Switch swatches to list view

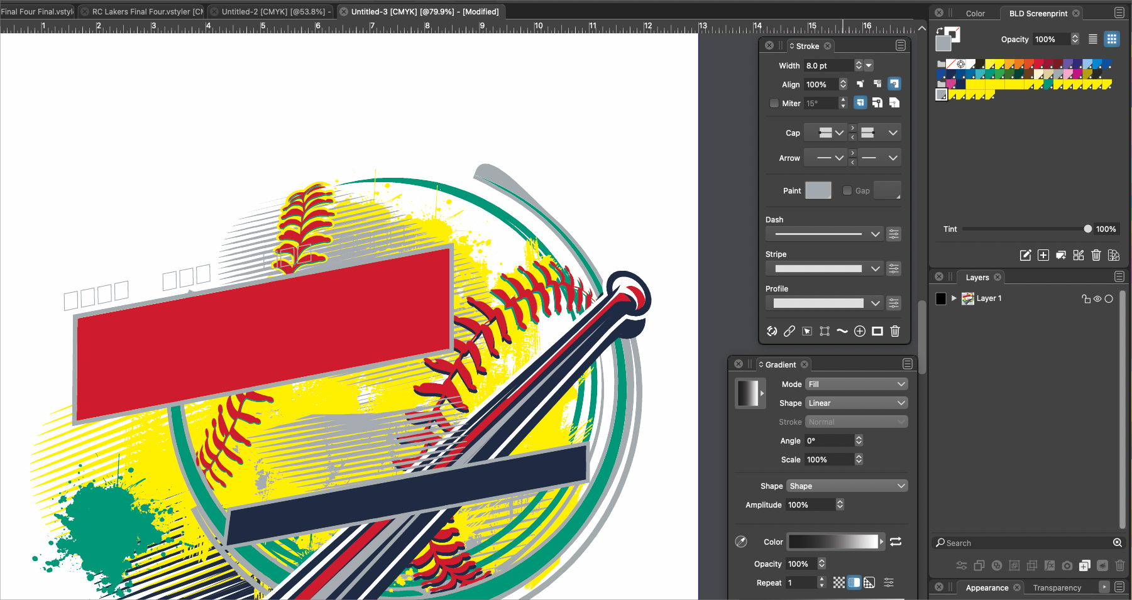[1093, 39]
